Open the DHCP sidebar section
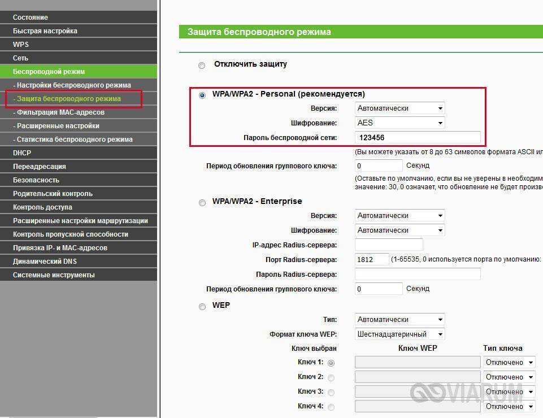The width and height of the screenshot is (543, 418). [22, 153]
